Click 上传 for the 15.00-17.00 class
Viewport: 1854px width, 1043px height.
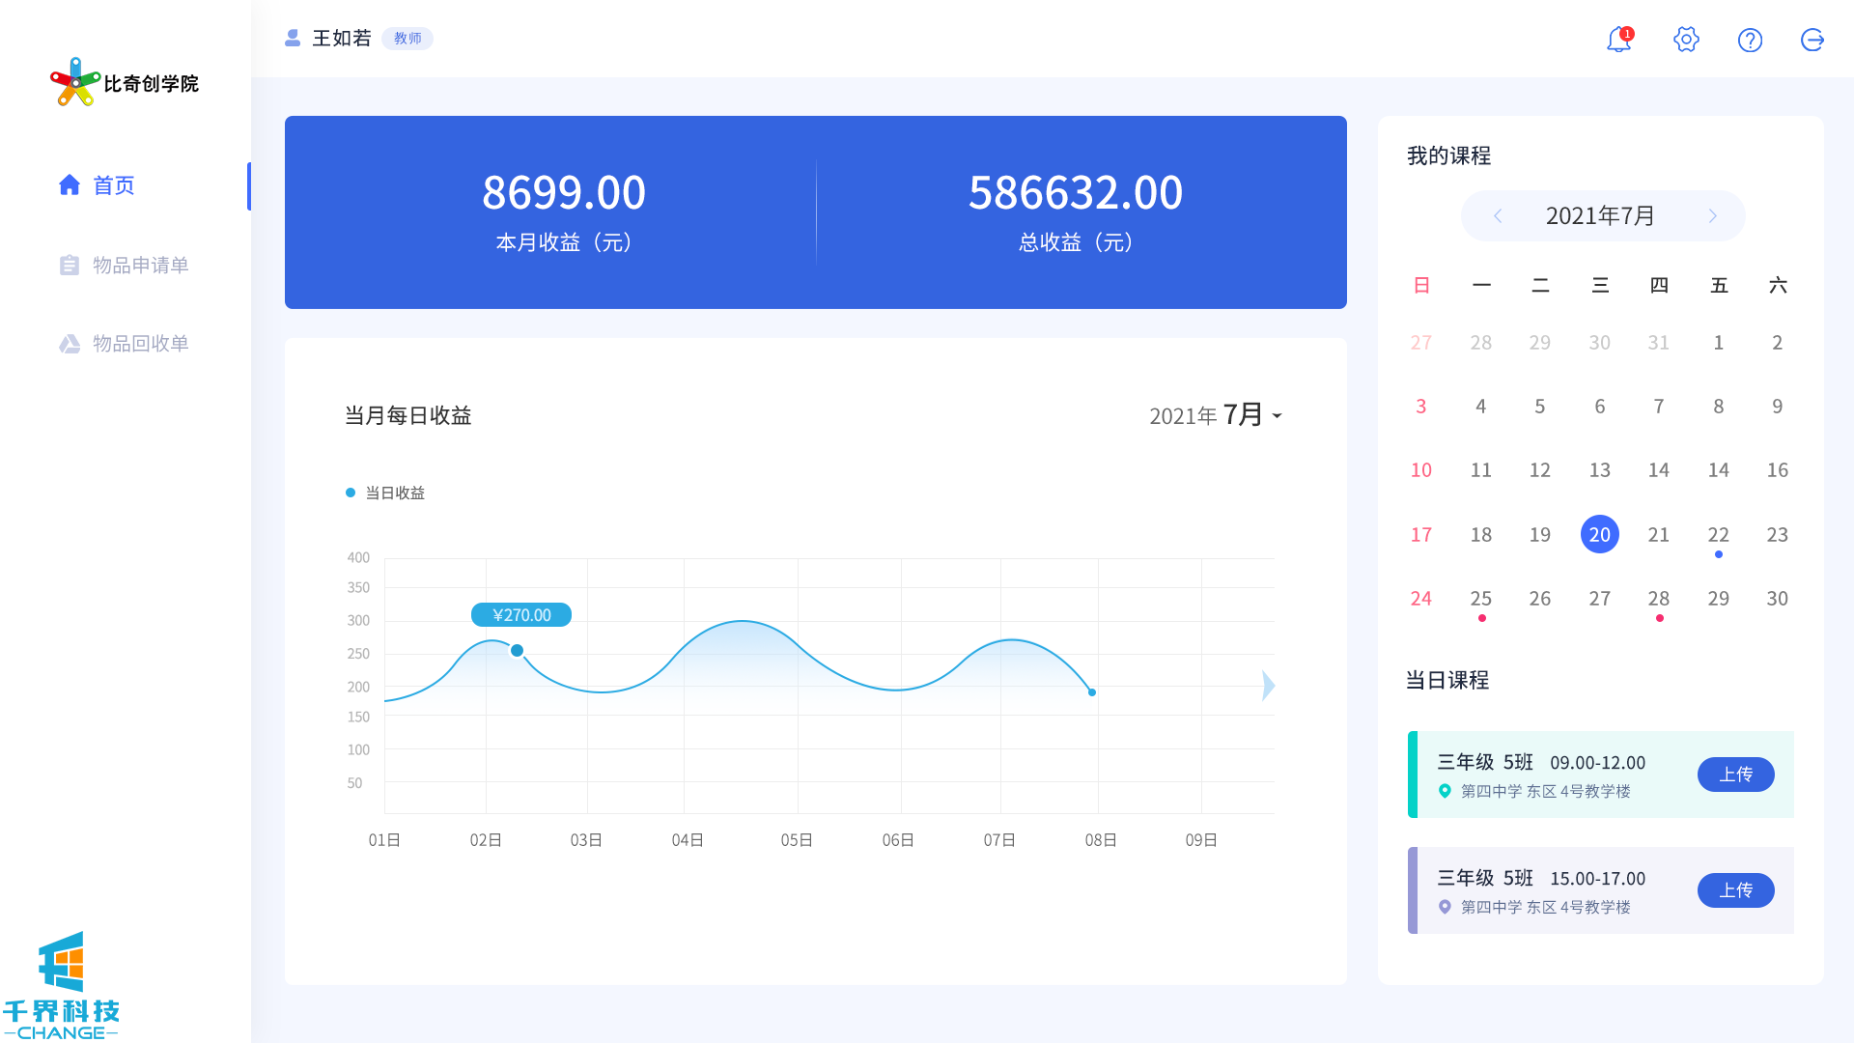click(1735, 890)
